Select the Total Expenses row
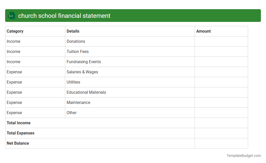266x163 pixels. [20, 133]
